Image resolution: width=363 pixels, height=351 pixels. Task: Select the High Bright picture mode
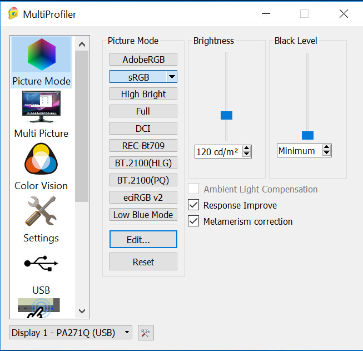point(143,94)
